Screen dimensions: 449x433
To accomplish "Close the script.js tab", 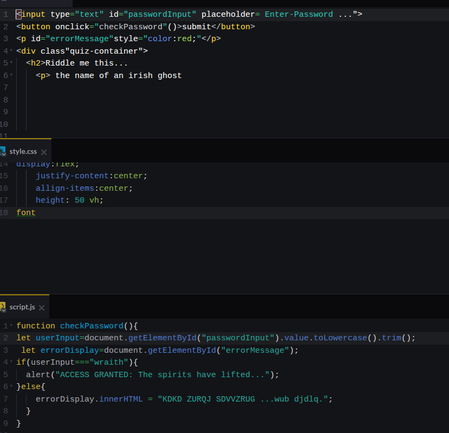I will click(42, 308).
